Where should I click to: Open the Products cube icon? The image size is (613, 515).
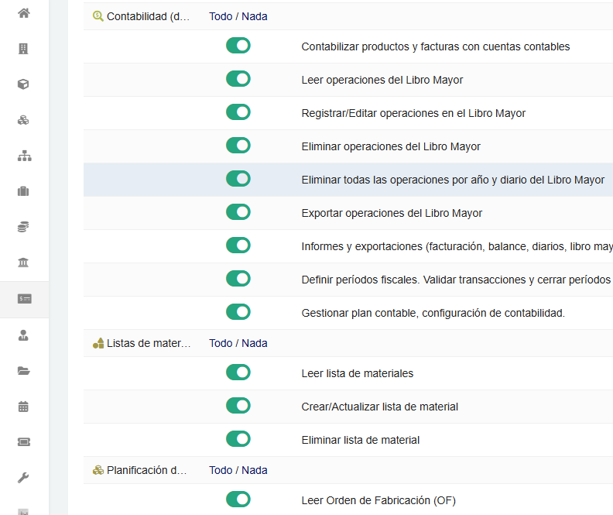pyautogui.click(x=23, y=84)
